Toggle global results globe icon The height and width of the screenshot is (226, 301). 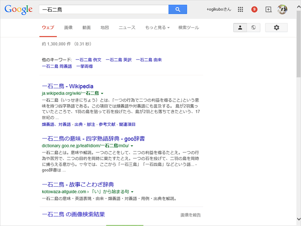[253, 28]
